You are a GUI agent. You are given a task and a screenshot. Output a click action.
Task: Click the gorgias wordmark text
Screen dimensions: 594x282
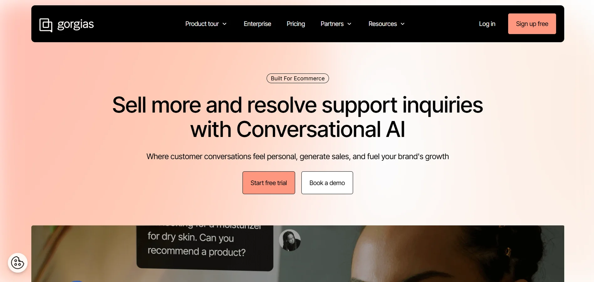76,24
